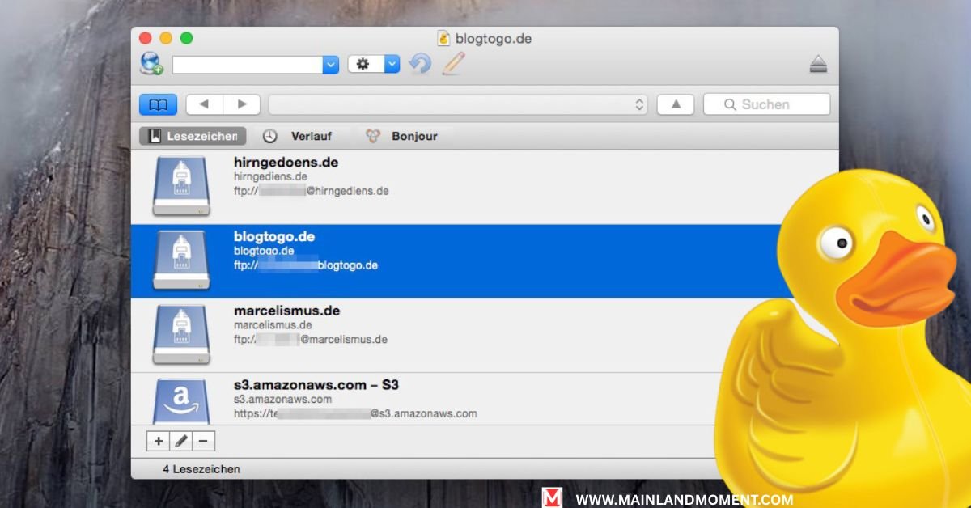Select the blogtogo.de bookmark title in list
Viewport: 971px width, 508px height.
[274, 236]
